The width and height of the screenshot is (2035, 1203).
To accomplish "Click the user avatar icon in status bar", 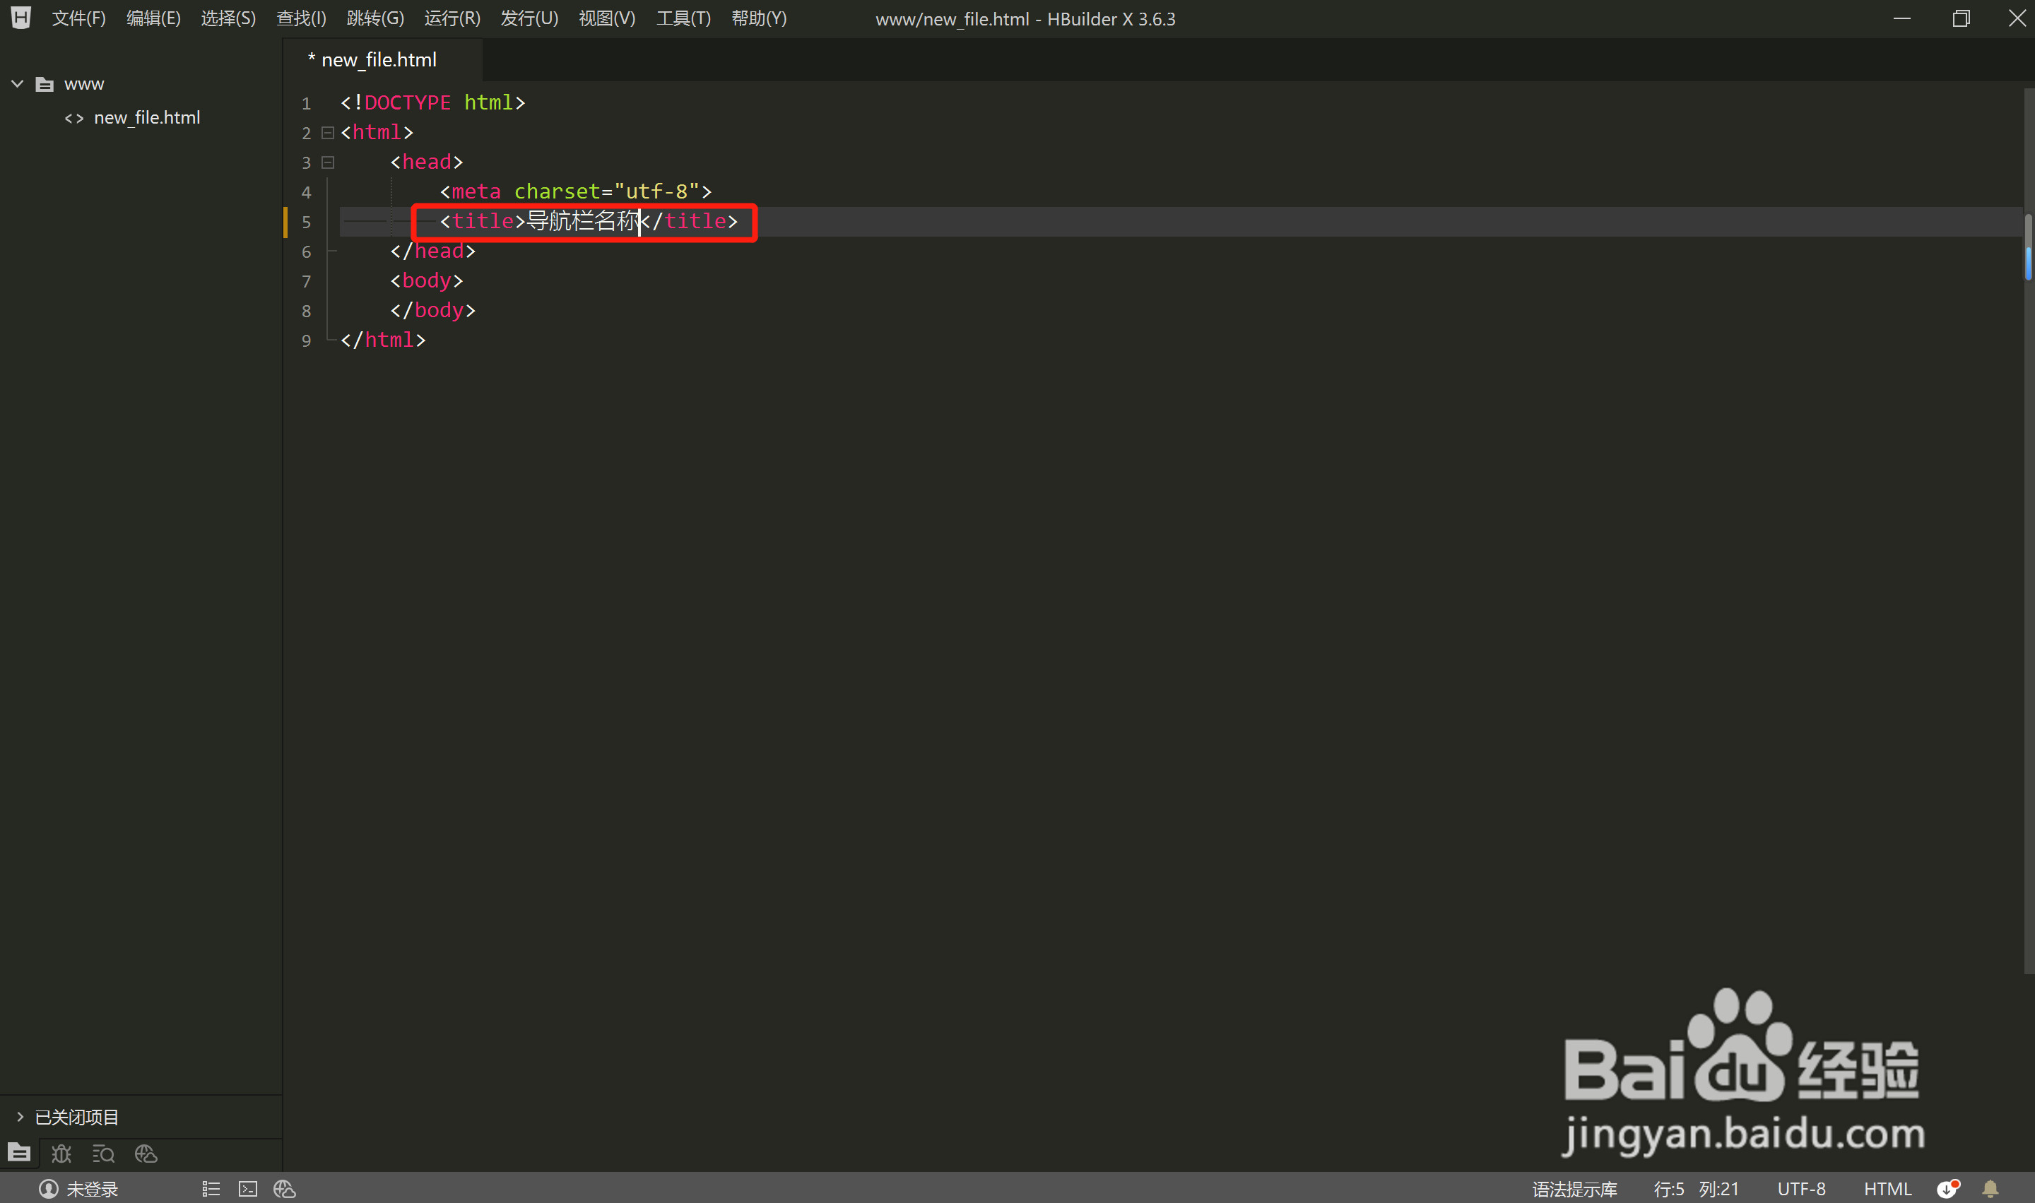I will (49, 1188).
